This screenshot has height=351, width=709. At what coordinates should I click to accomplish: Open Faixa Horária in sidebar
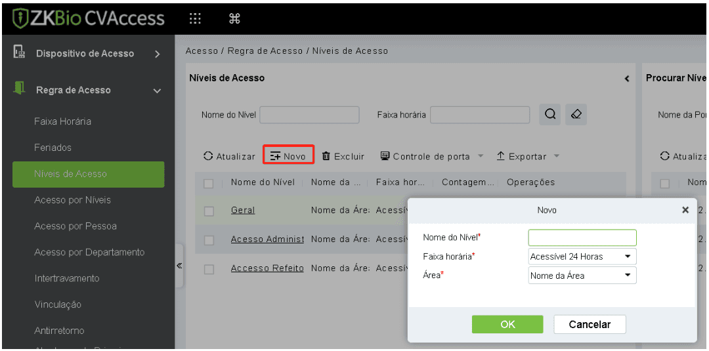63,121
